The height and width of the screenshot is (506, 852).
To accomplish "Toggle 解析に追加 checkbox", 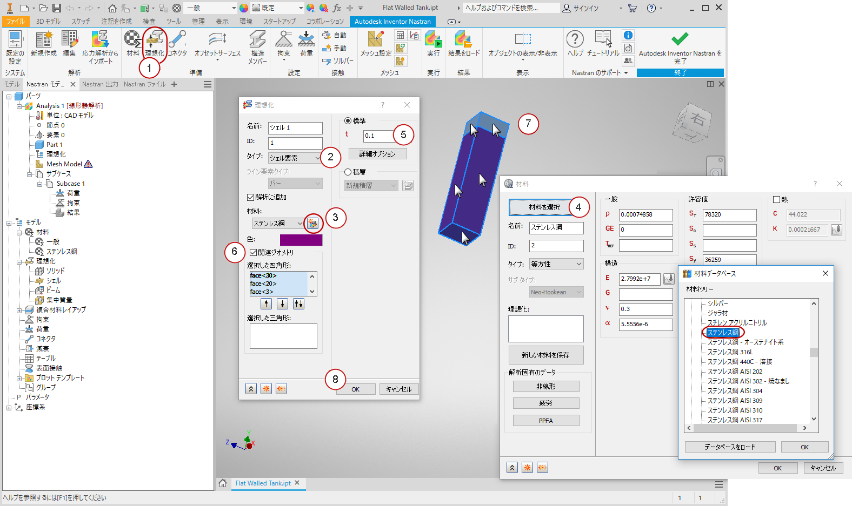I will (250, 197).
